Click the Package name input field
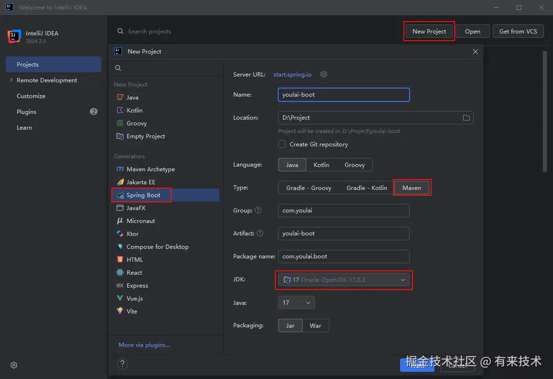The image size is (553, 379). pyautogui.click(x=344, y=256)
